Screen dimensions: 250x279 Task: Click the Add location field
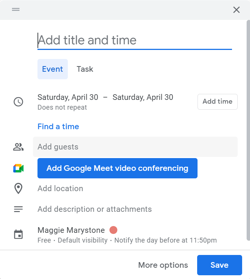click(60, 189)
